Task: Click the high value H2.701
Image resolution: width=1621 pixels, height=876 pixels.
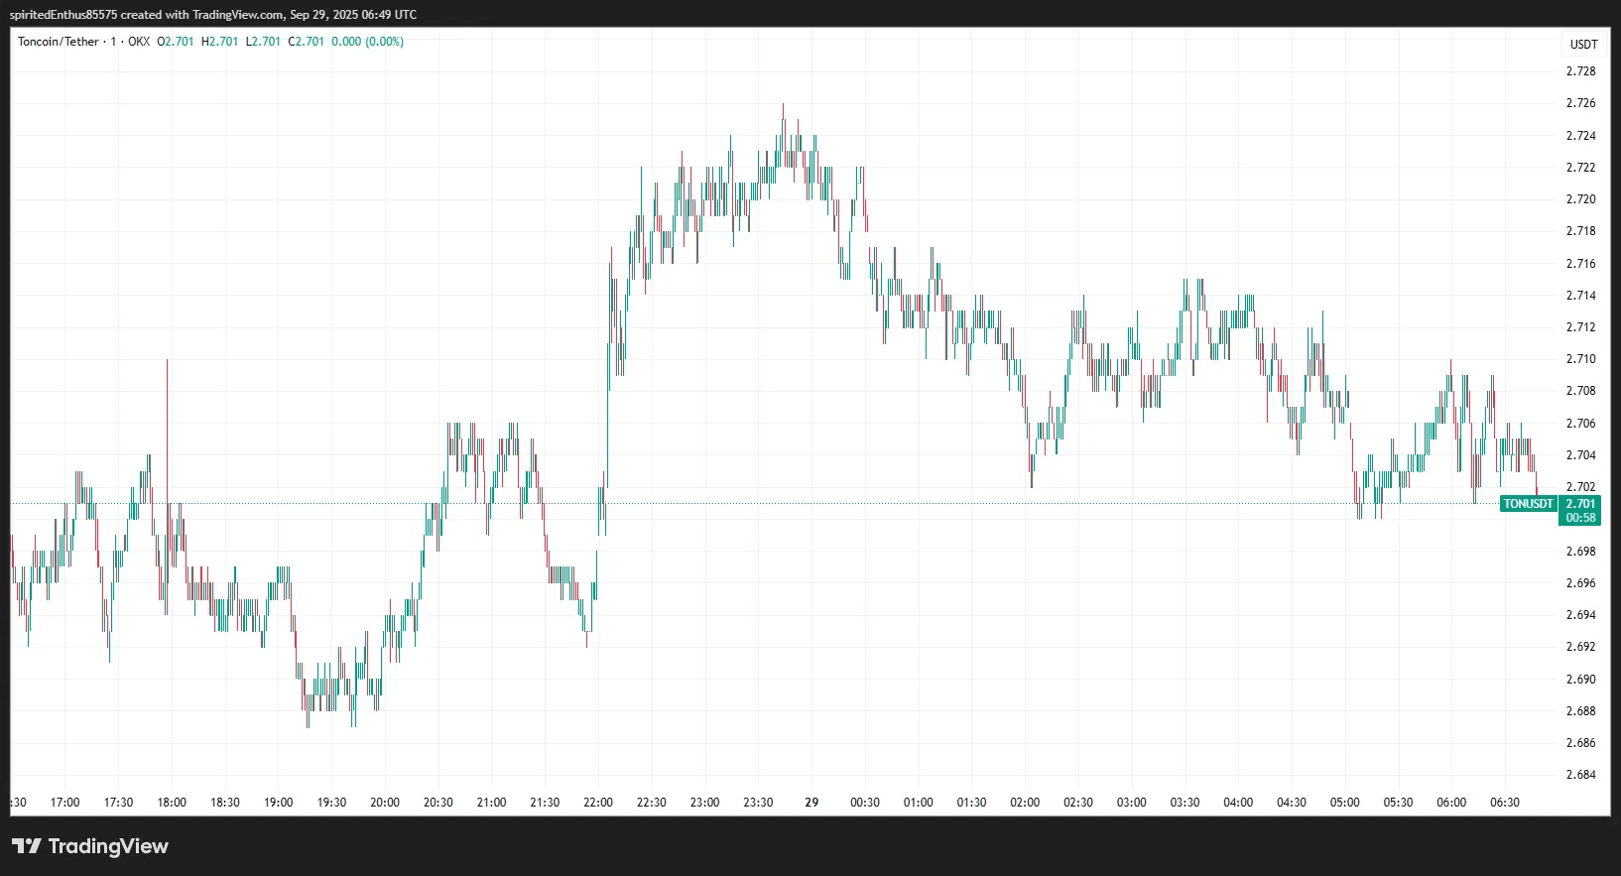Action: pos(219,42)
